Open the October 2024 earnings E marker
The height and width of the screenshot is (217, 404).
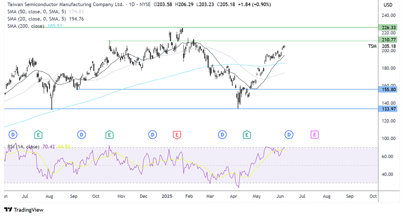coord(109,134)
